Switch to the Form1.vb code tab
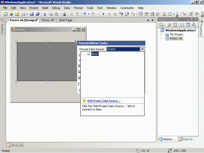Image resolution: width=204 pixels, height=153 pixels. pos(48,20)
